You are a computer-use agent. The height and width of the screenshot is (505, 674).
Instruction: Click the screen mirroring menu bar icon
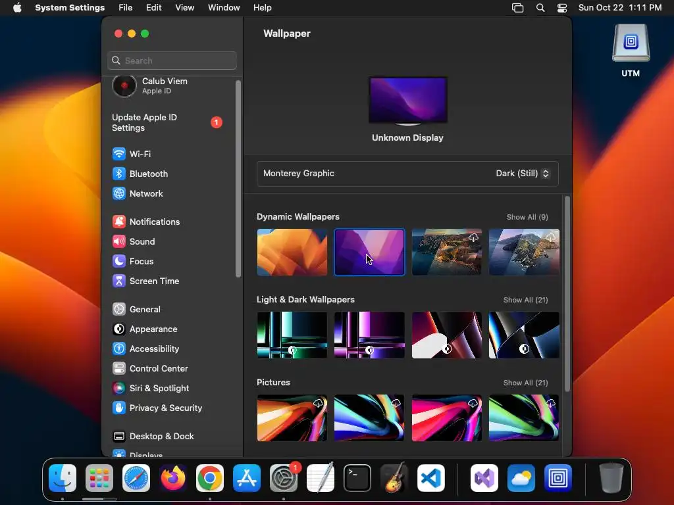pyautogui.click(x=517, y=8)
